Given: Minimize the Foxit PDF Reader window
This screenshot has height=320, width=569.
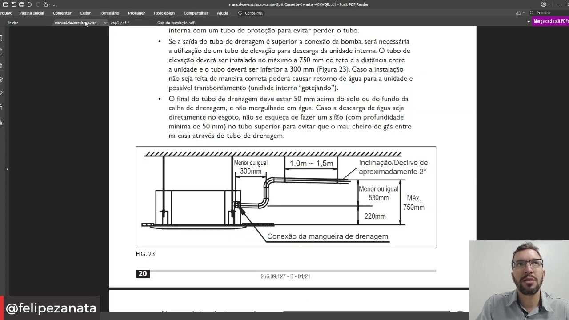Looking at the screenshot, I should pyautogui.click(x=558, y=4).
